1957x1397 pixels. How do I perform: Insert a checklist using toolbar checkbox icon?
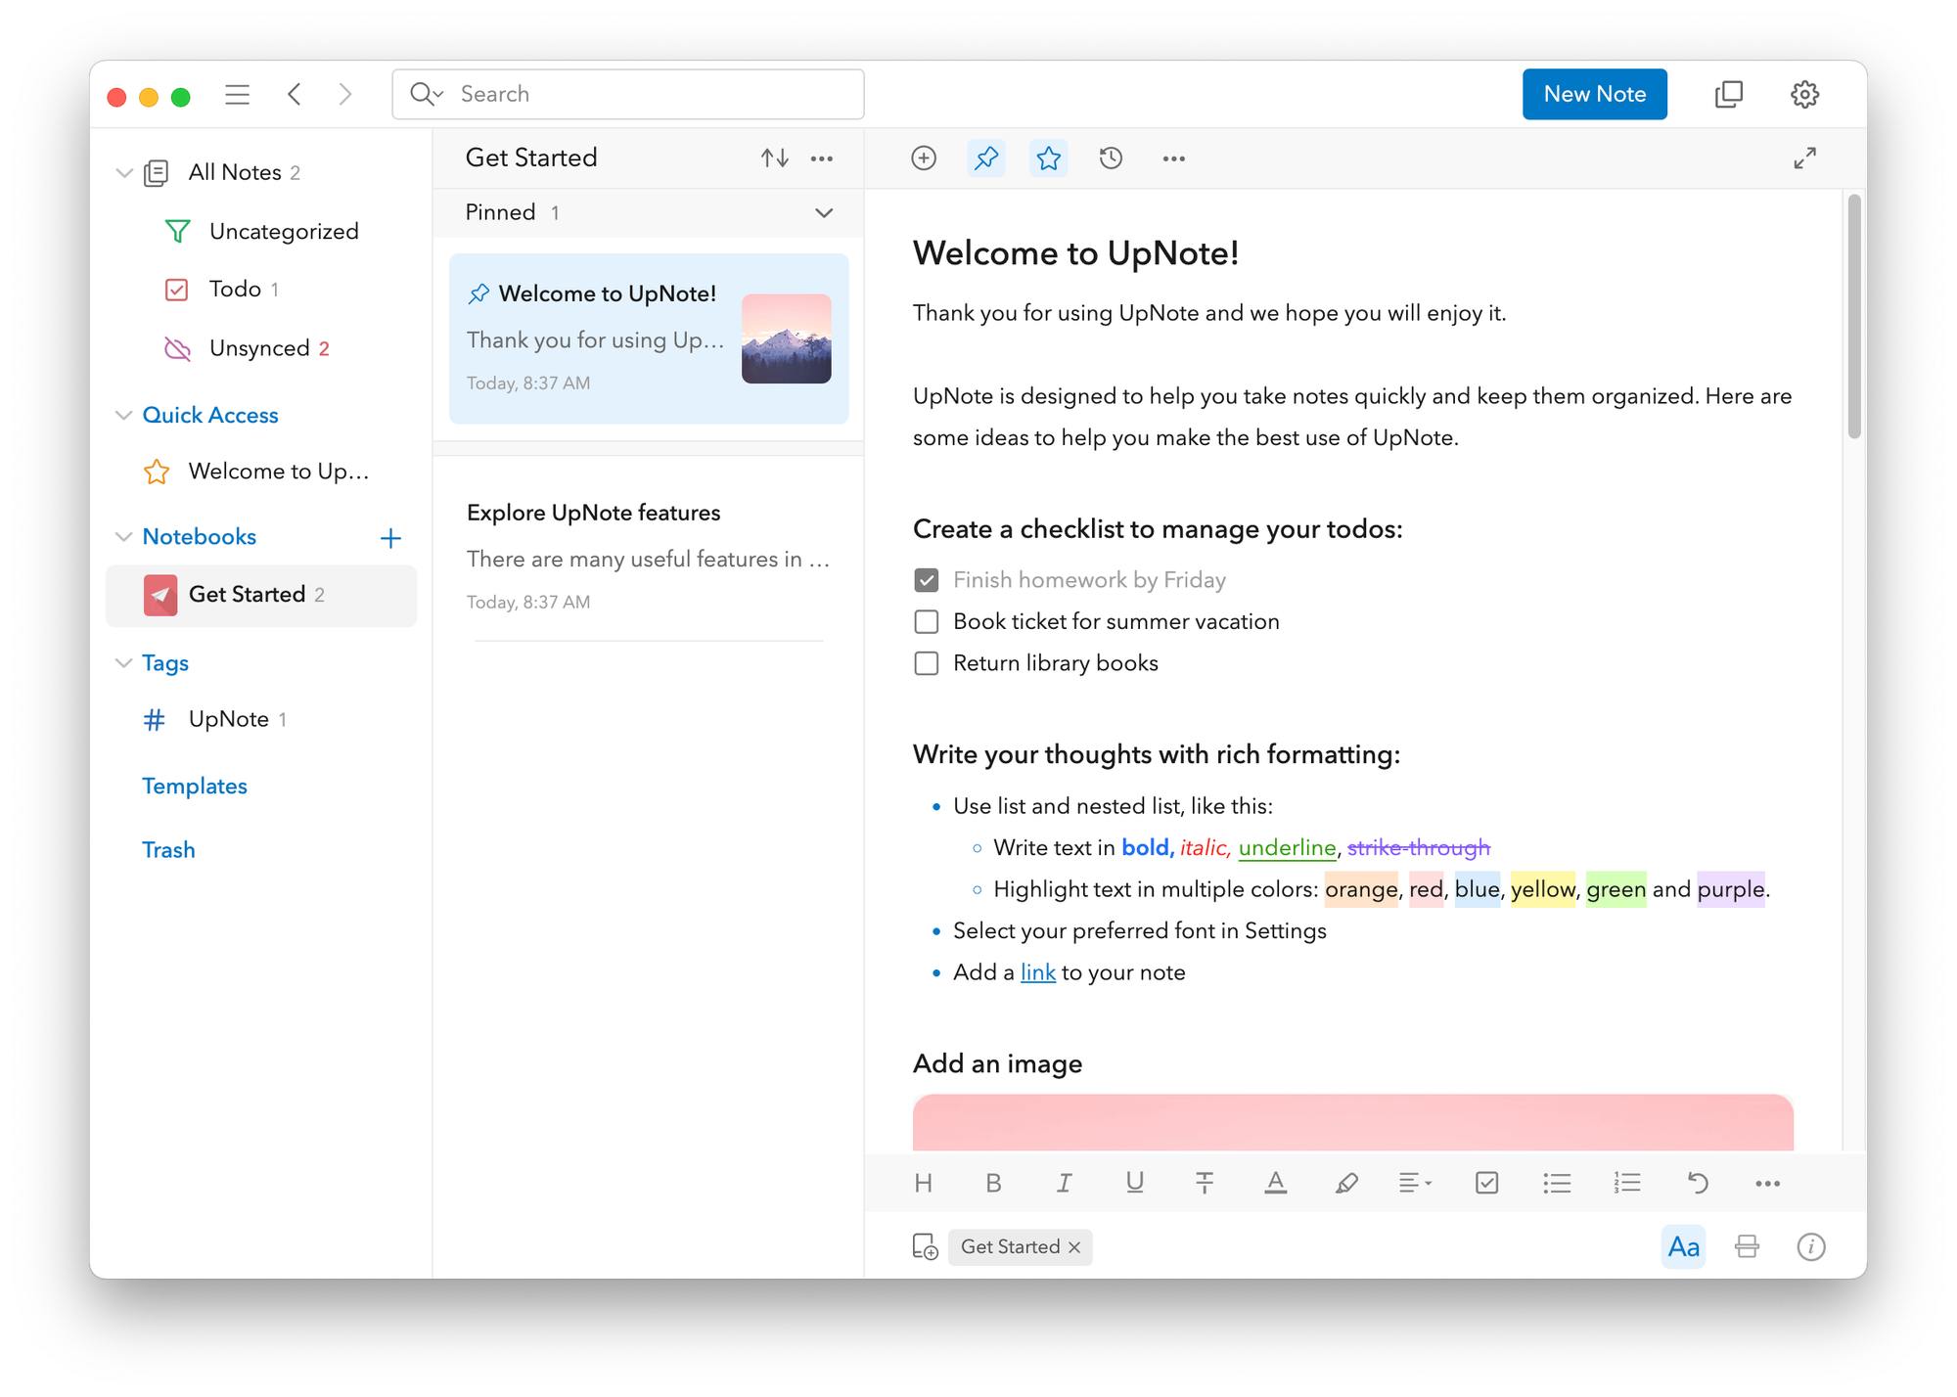[1486, 1183]
